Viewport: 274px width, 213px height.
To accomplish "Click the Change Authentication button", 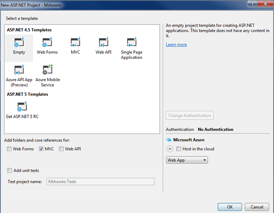I will (190, 116).
